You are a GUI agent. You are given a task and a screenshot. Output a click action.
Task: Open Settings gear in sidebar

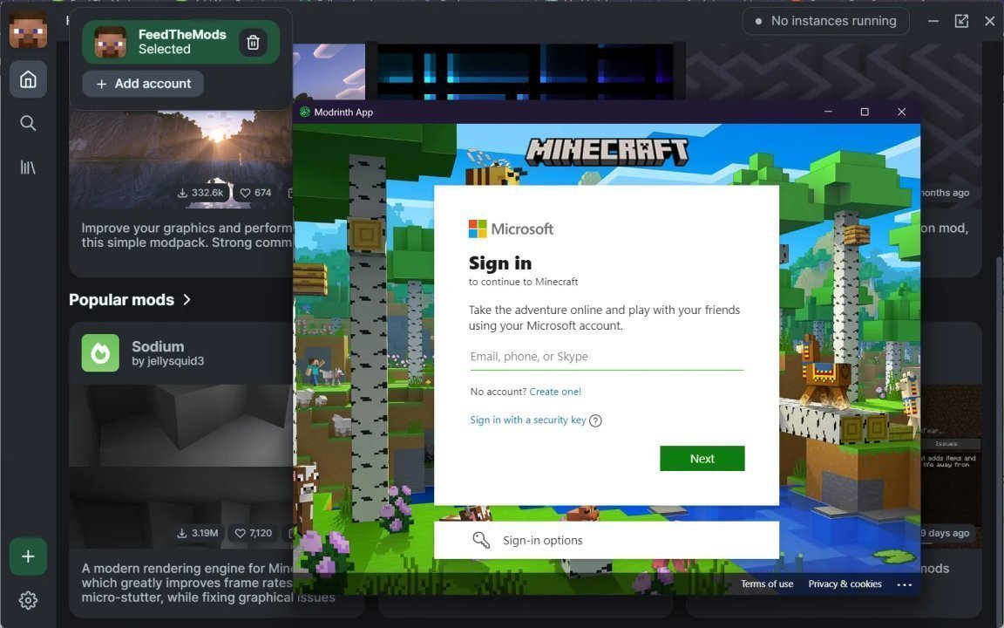pyautogui.click(x=28, y=600)
